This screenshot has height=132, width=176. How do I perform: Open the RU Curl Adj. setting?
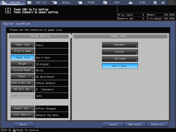click(22, 89)
